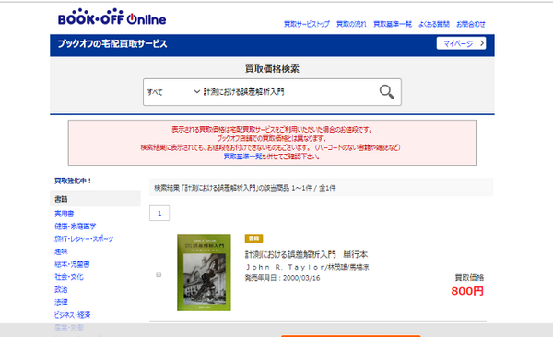Screen dimensions: 553x337
Task: Open 買取の流れ link
Action: pos(351,24)
